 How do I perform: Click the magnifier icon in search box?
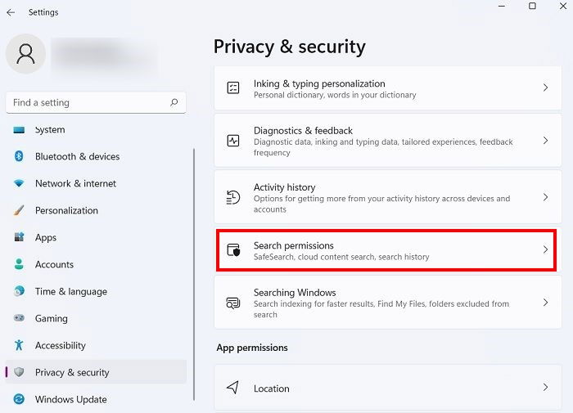pyautogui.click(x=174, y=102)
